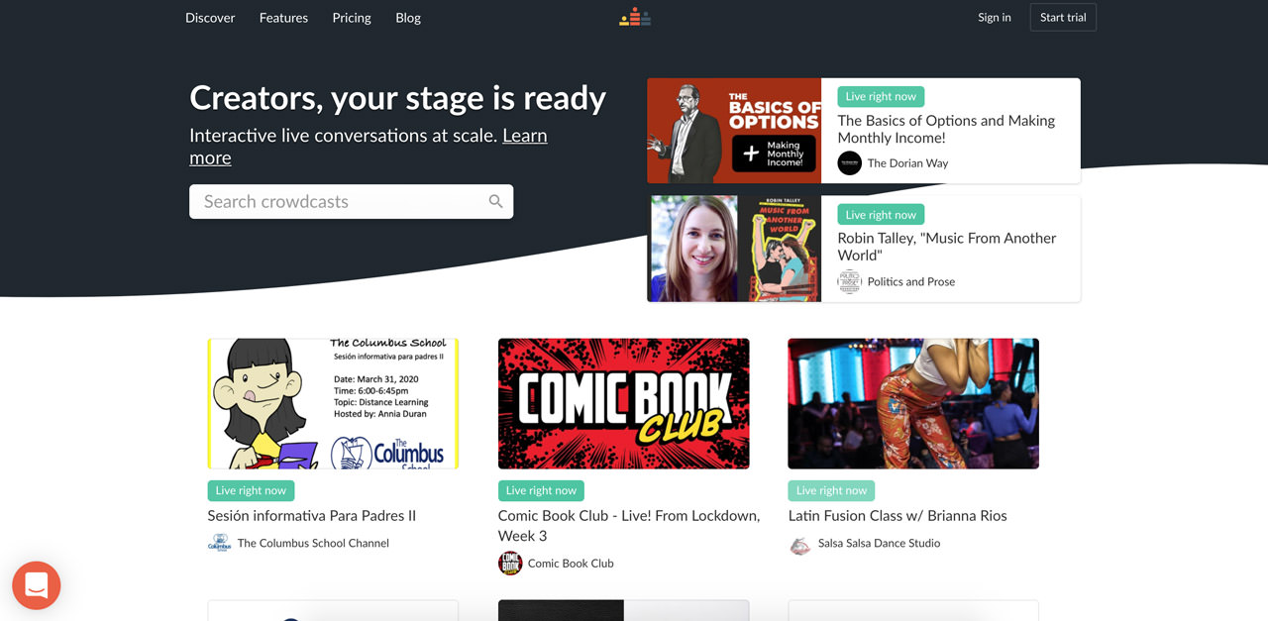
Task: Click Salsa Salsa Dance Studio avatar icon
Action: coord(799,544)
